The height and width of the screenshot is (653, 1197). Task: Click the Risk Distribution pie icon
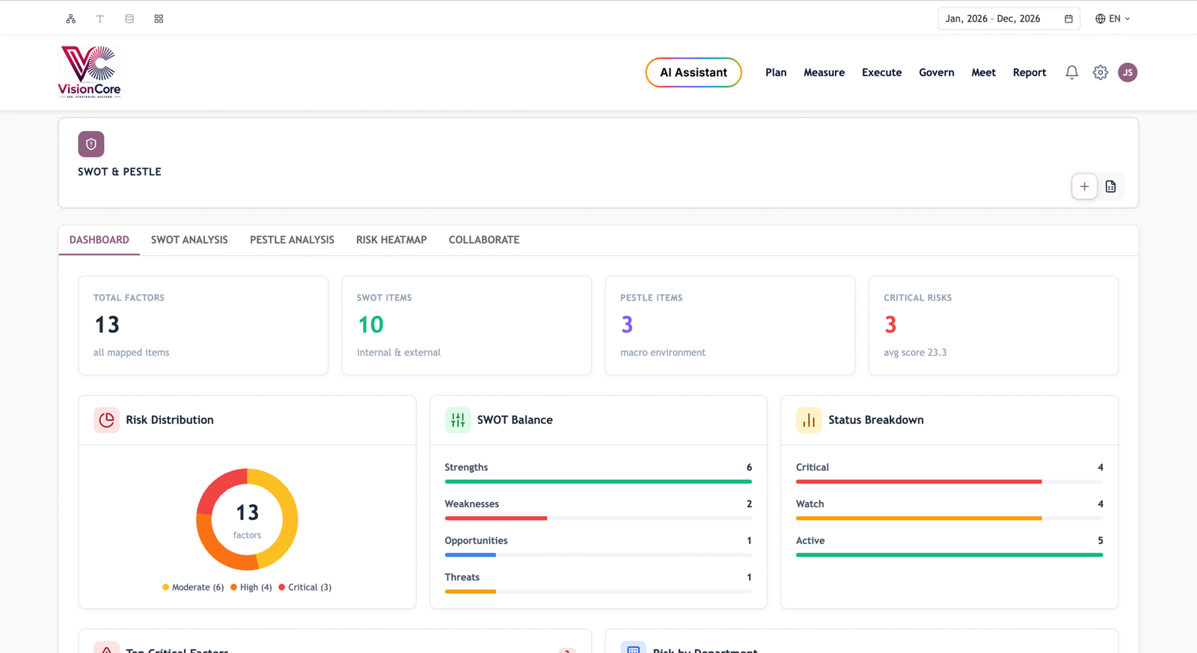[106, 420]
